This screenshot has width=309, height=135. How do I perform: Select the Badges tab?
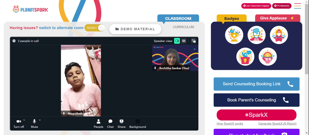coord(231,18)
